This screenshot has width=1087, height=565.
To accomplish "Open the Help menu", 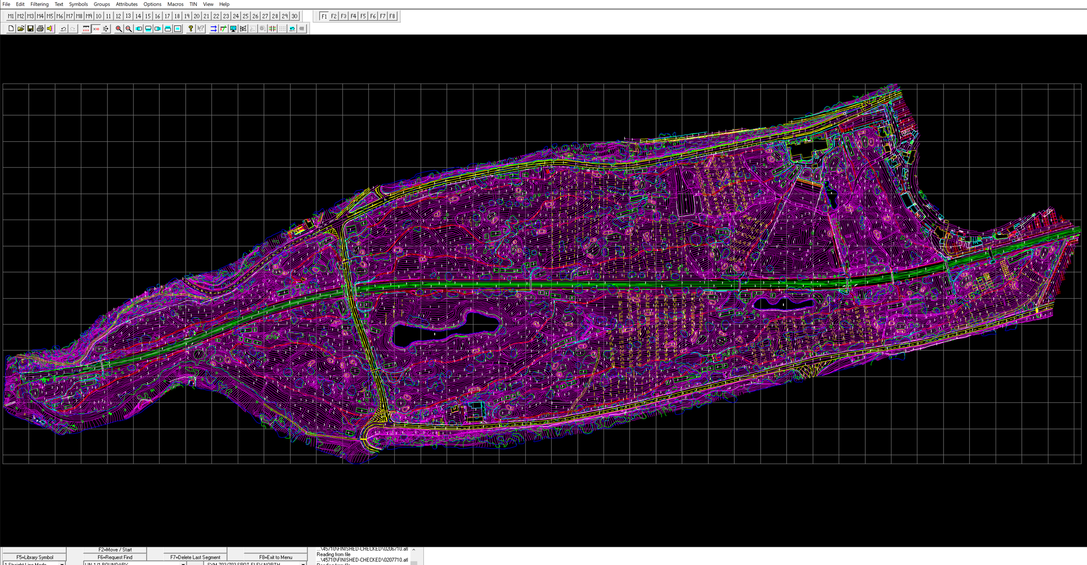I will [x=224, y=4].
